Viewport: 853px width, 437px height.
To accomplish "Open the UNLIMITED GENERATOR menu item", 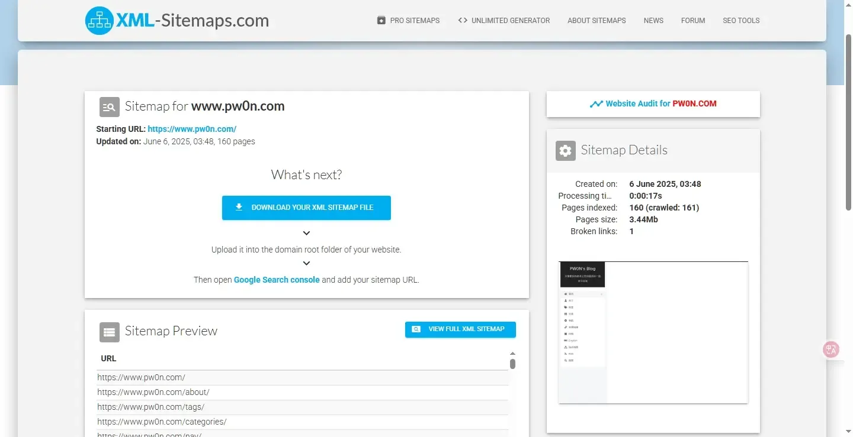I will coord(504,20).
